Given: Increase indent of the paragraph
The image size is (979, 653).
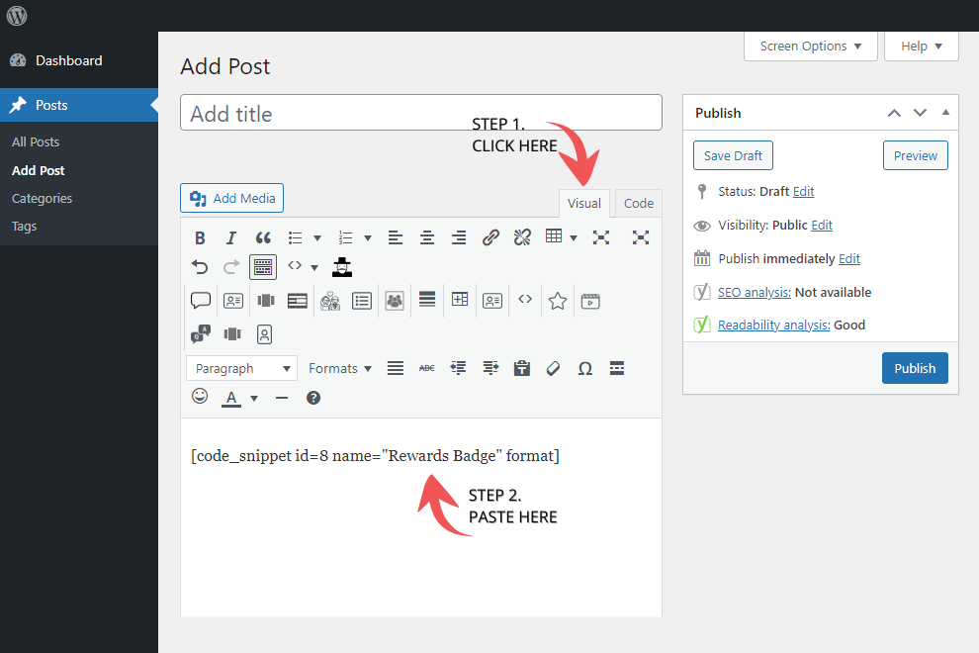Looking at the screenshot, I should tap(490, 368).
